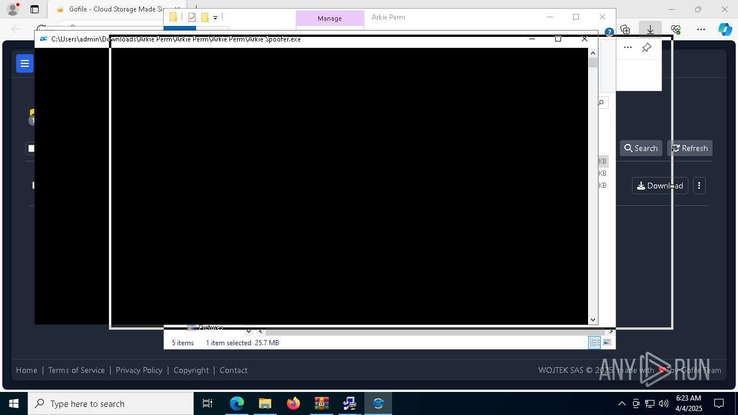Click the Gofile Search button
This screenshot has height=415, width=738.
tap(641, 148)
